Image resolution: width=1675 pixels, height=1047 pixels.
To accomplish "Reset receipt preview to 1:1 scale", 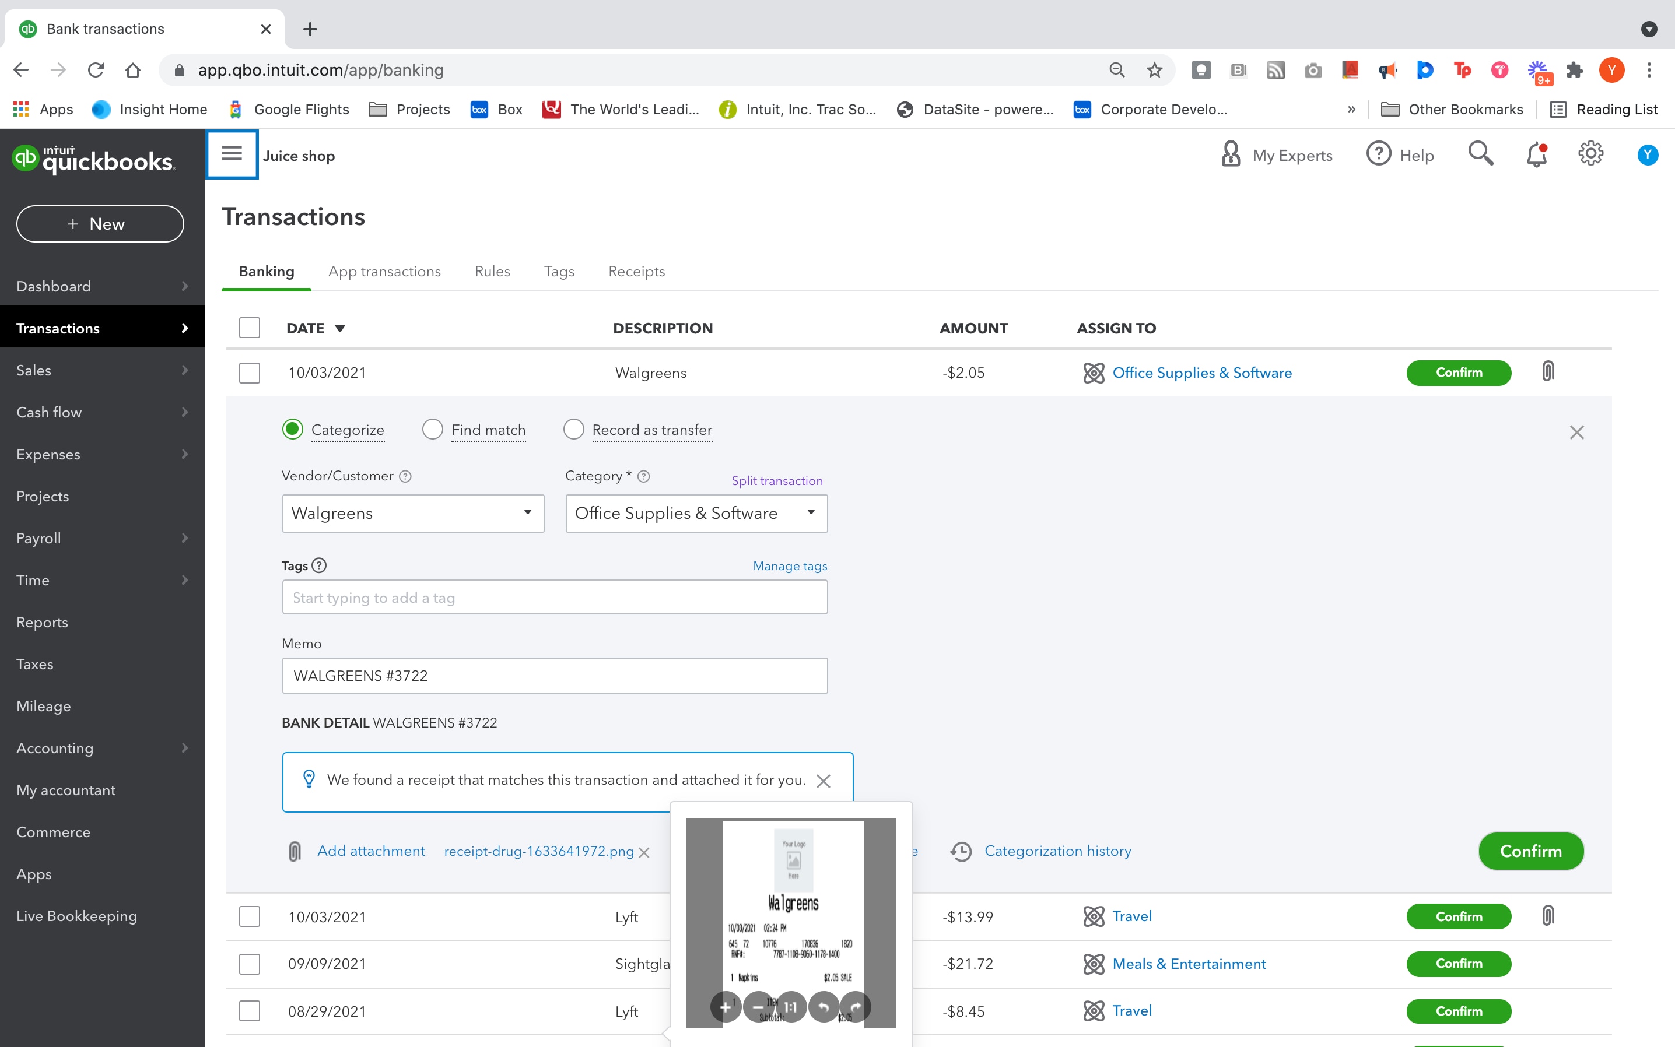I will coord(790,1007).
